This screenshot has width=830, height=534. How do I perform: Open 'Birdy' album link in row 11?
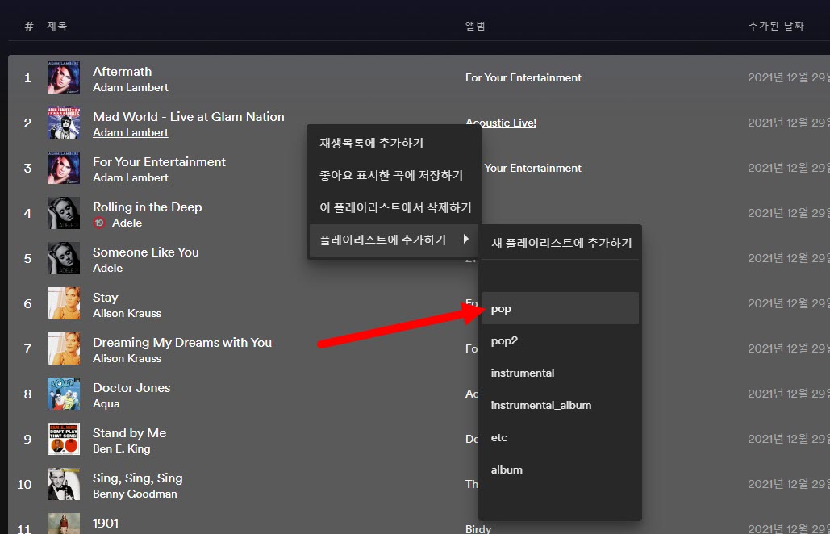coord(478,528)
